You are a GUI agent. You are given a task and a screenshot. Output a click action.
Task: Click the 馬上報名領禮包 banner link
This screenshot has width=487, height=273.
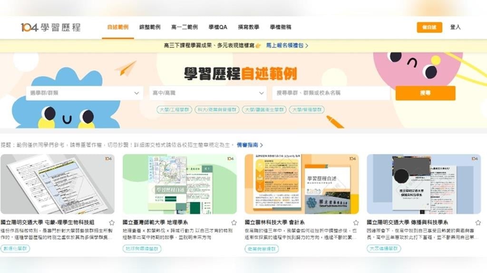click(x=287, y=45)
